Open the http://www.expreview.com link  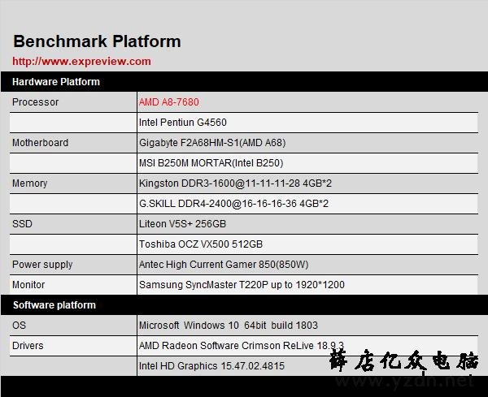tap(81, 61)
